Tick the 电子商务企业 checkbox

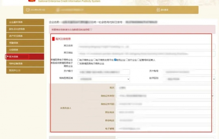pos(78,60)
